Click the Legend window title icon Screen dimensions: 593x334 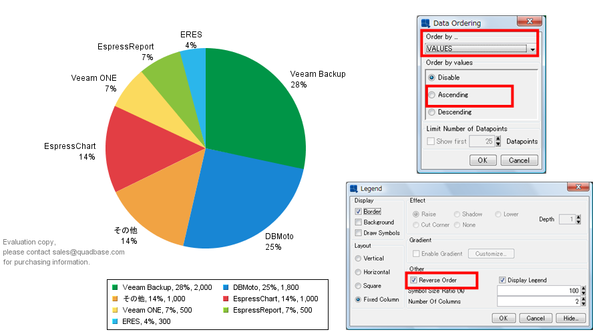tap(354, 188)
